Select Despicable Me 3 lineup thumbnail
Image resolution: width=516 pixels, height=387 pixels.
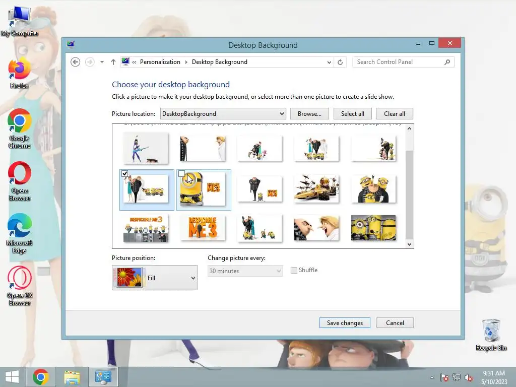point(146,228)
